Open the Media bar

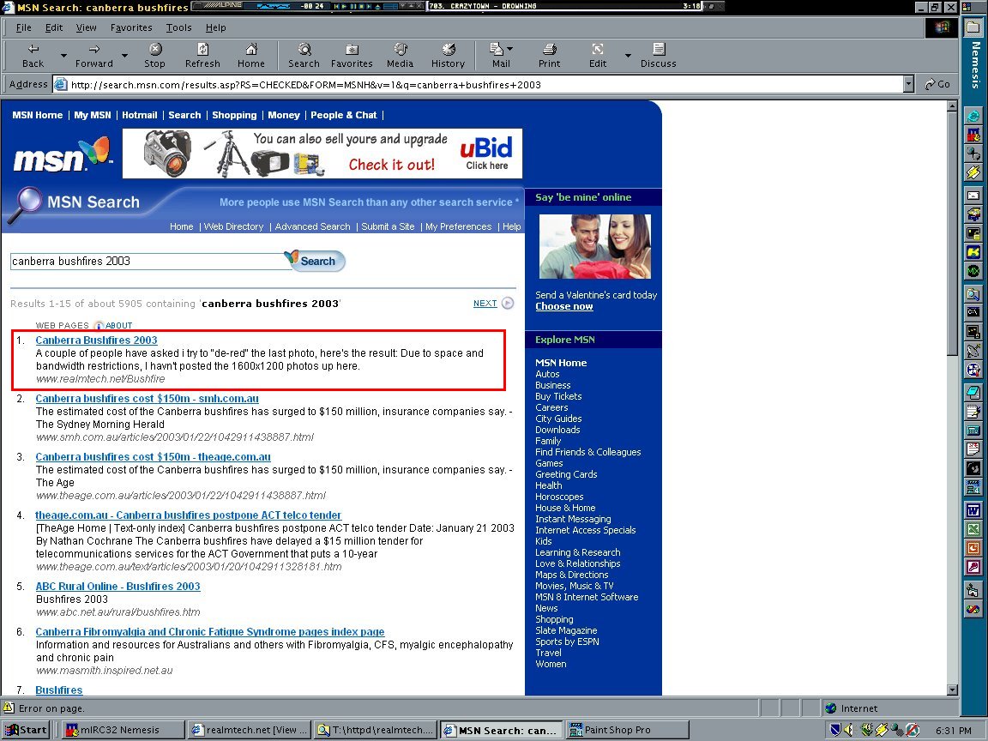pos(400,56)
